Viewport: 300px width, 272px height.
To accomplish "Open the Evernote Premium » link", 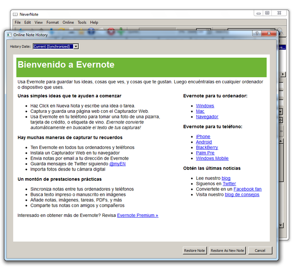I will (138, 216).
